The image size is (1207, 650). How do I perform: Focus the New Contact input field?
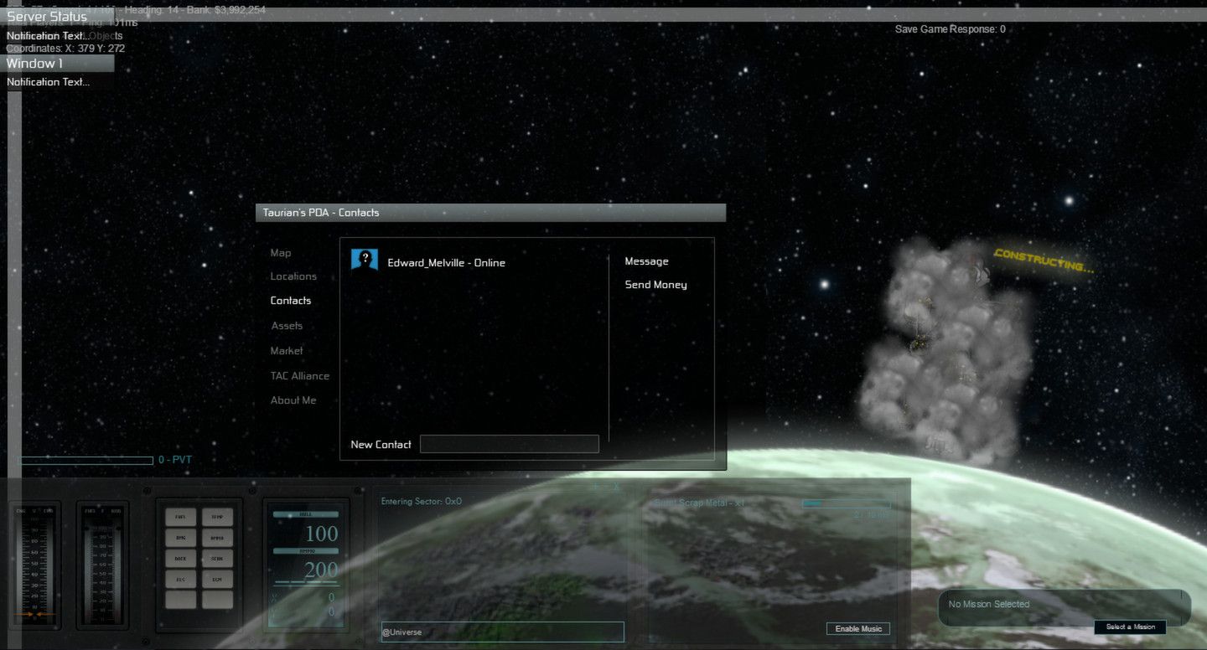coord(510,444)
